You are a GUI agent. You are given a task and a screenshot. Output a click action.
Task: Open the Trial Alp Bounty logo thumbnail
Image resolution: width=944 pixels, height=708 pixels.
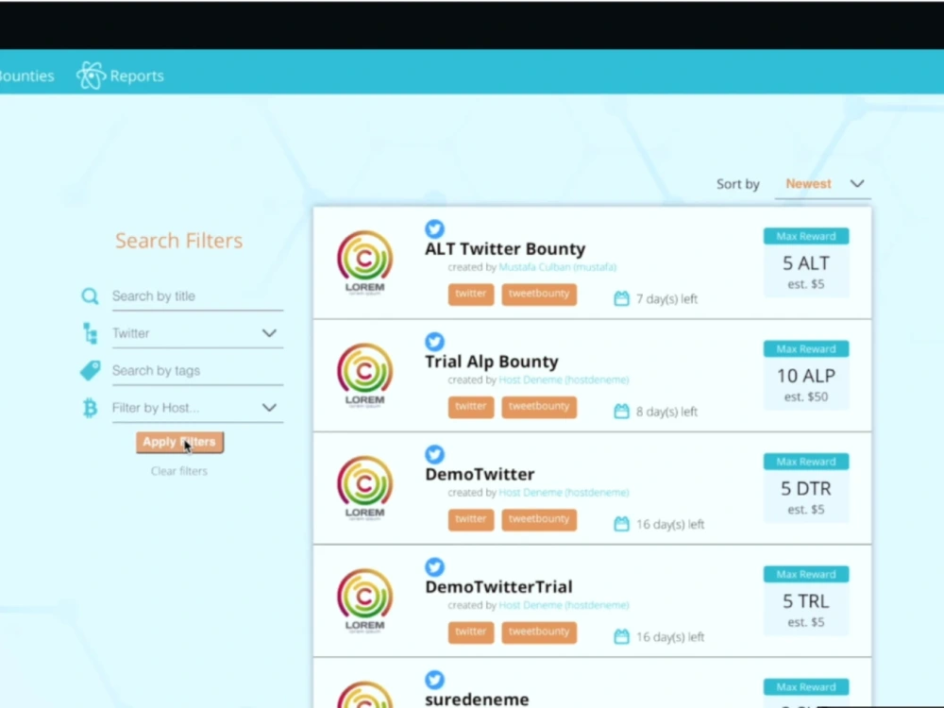[x=364, y=376]
